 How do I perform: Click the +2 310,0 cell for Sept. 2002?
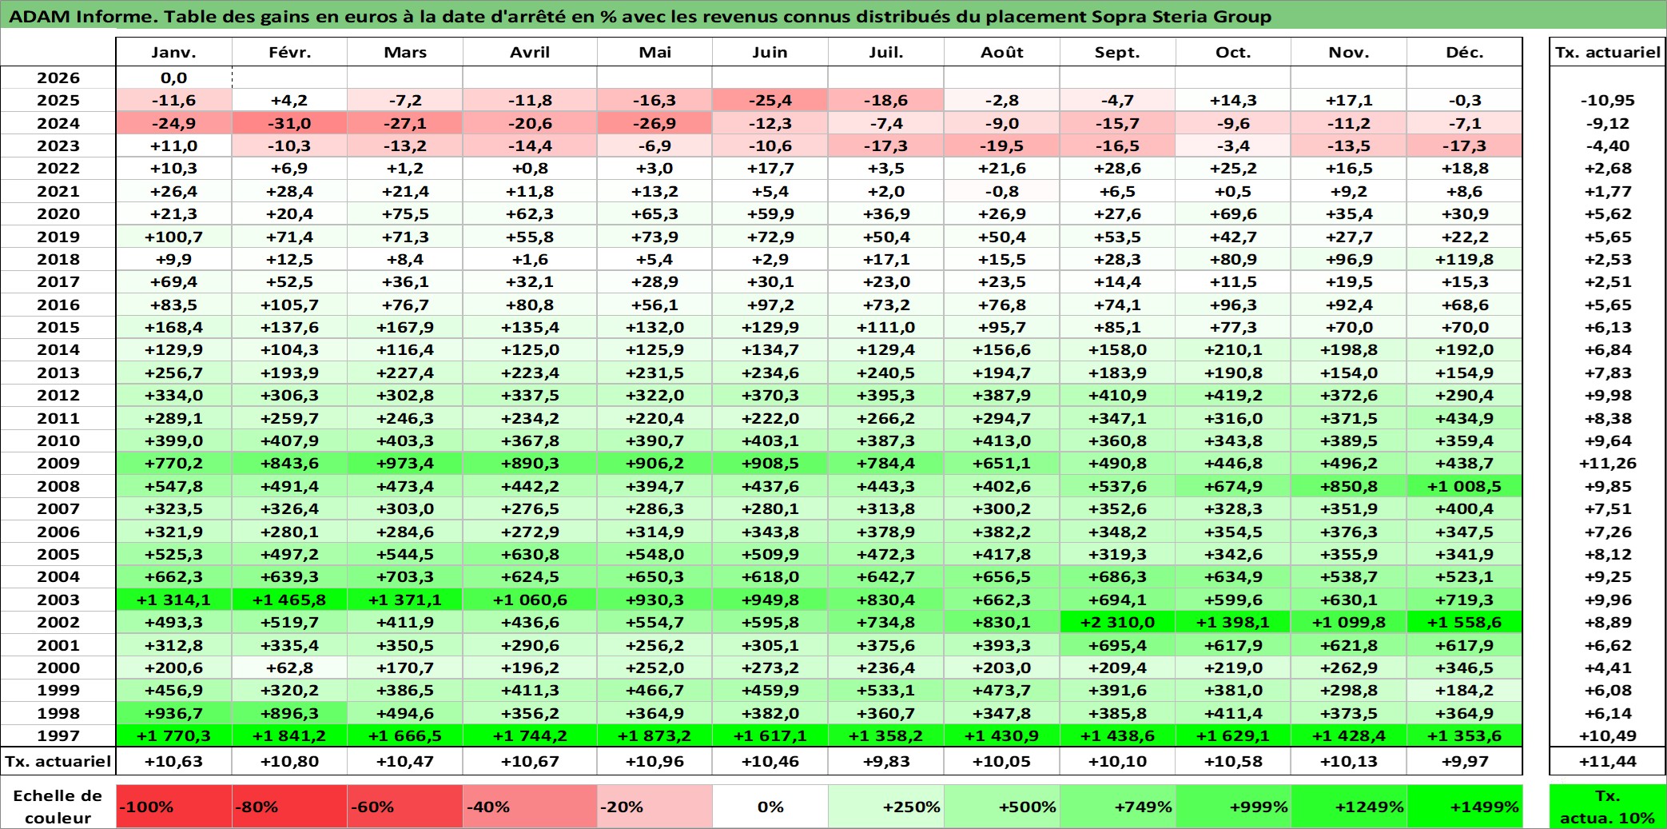click(x=1117, y=622)
